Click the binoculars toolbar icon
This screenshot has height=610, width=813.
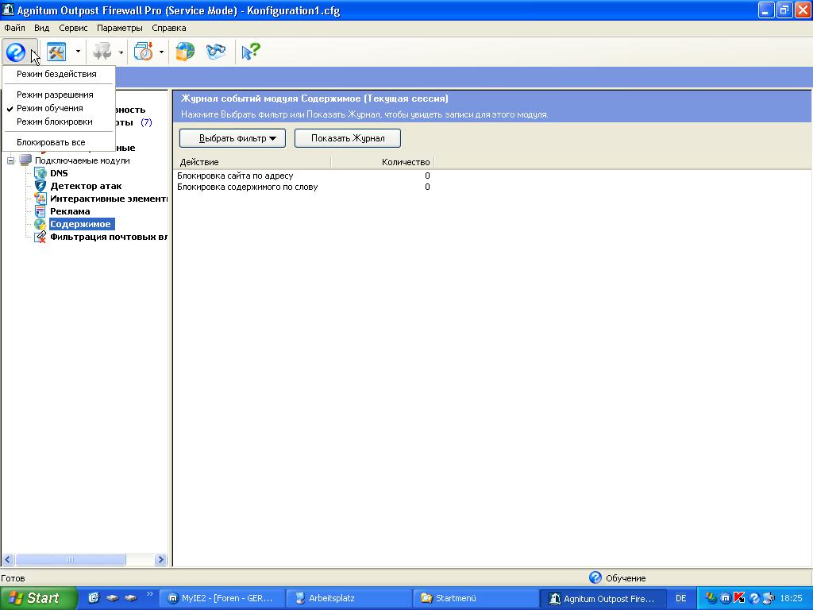[x=216, y=52]
